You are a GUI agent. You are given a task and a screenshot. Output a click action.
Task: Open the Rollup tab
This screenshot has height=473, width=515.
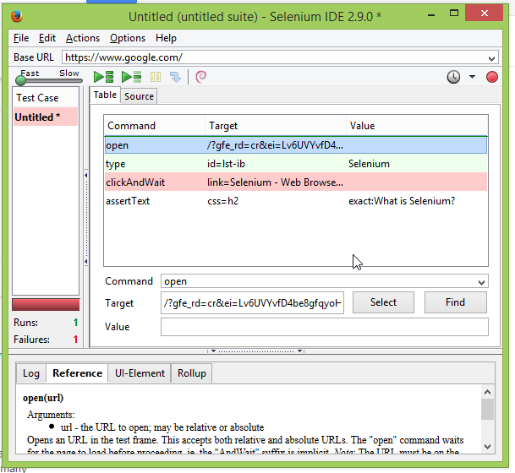[x=191, y=373]
